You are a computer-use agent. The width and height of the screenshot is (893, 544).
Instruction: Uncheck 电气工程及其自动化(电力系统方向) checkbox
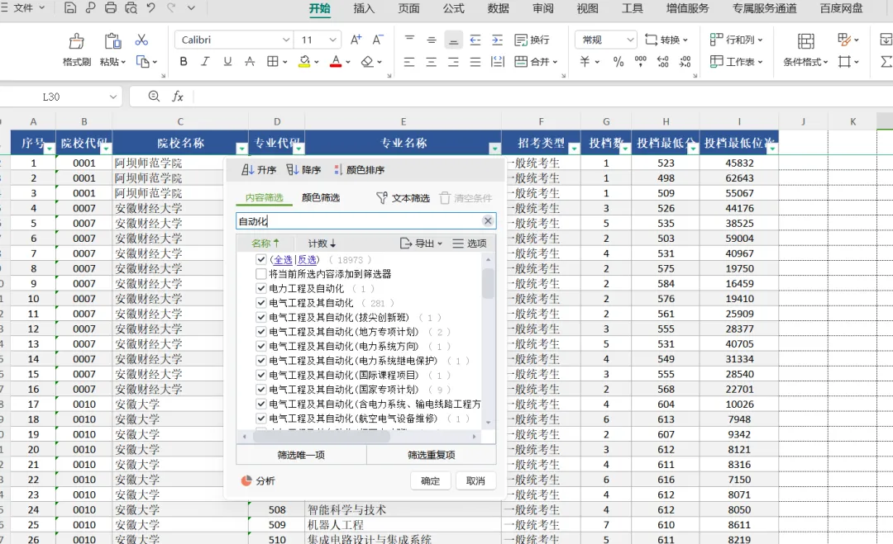coord(260,346)
